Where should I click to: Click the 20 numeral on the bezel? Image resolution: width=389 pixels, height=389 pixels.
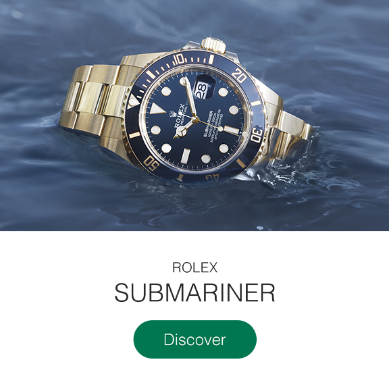(239, 76)
